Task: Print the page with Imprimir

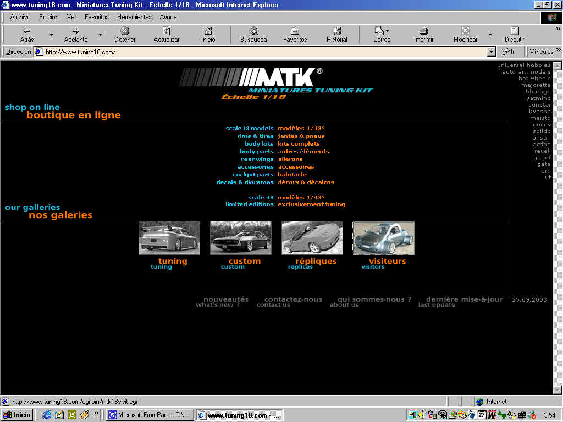Action: pyautogui.click(x=424, y=35)
